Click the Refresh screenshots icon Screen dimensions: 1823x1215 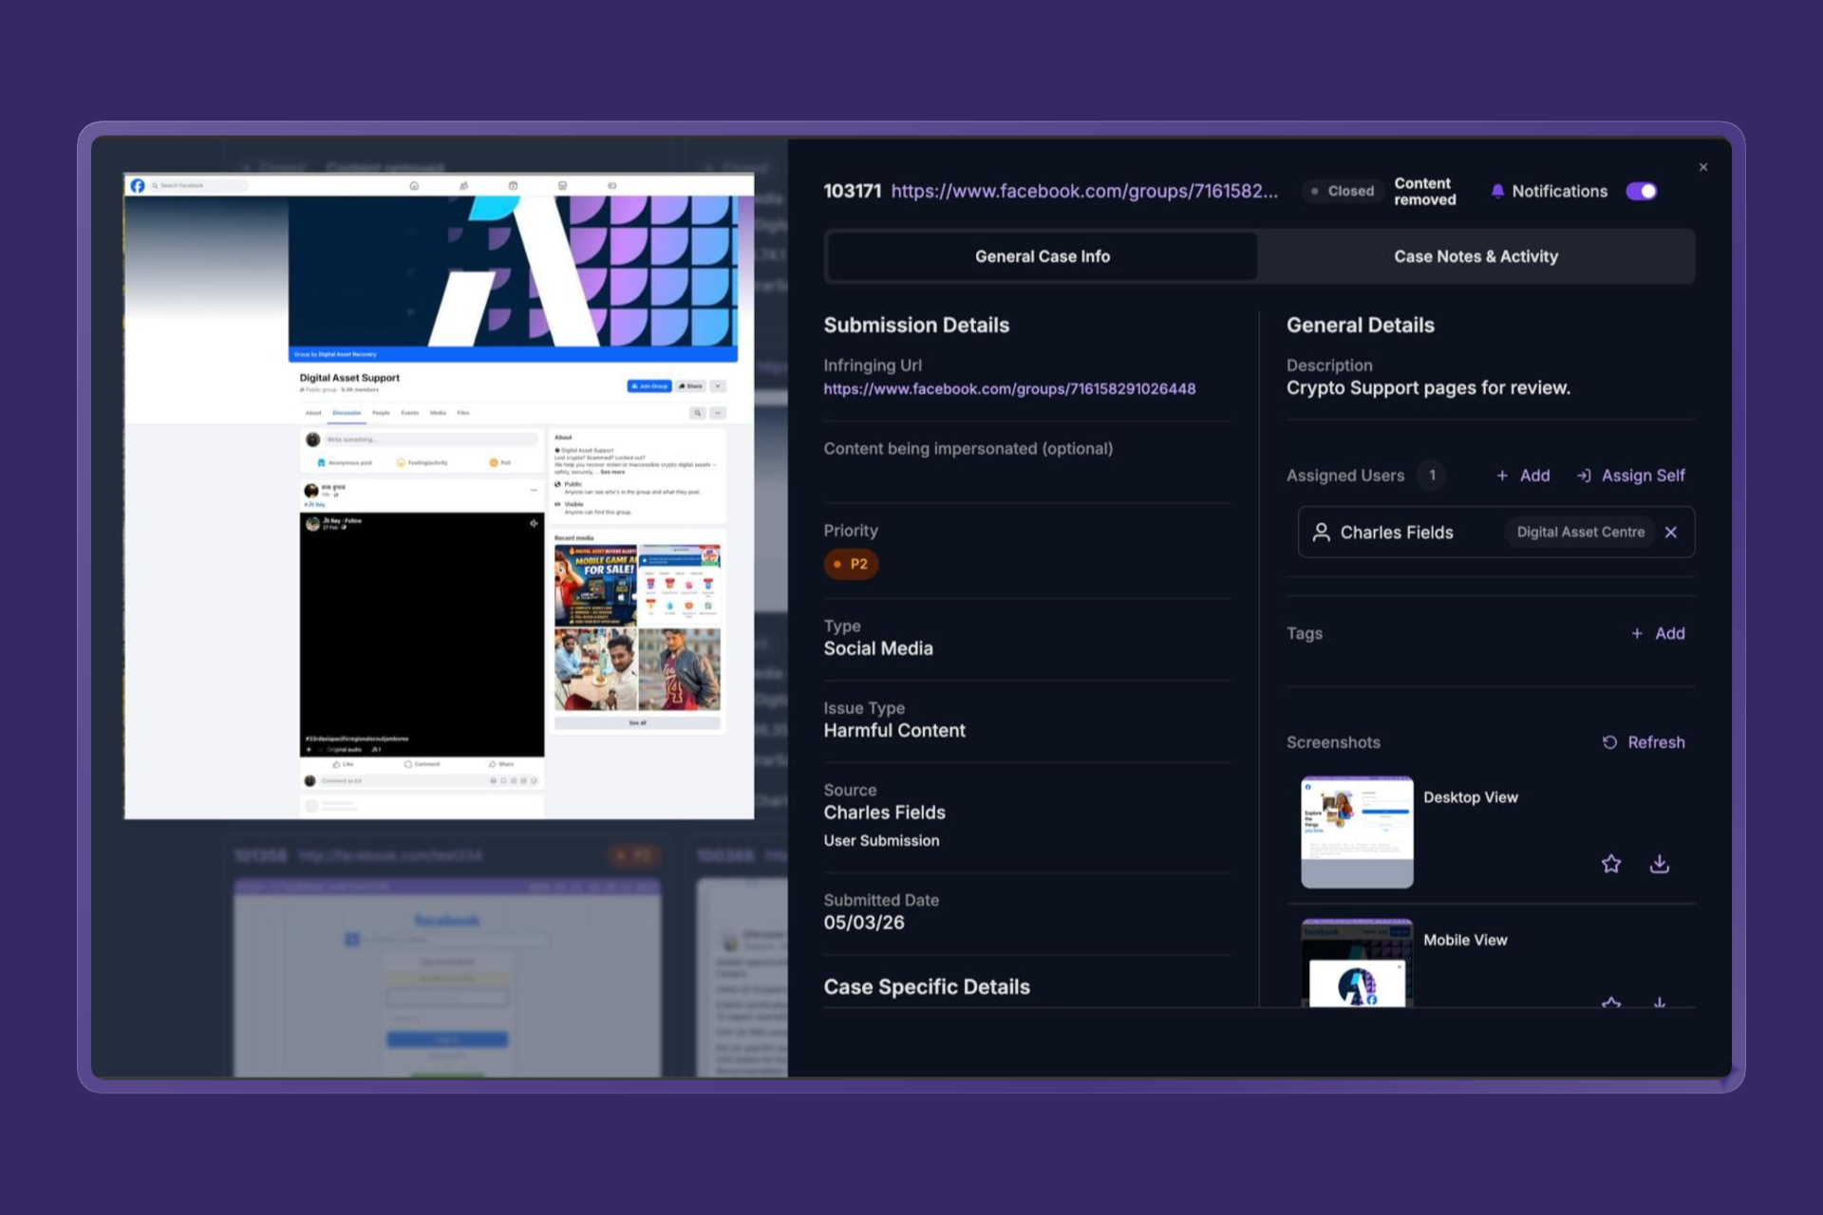(1609, 742)
